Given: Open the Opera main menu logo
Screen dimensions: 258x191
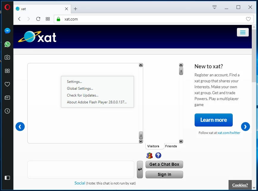Looking at the screenshot, I should click(7, 7).
